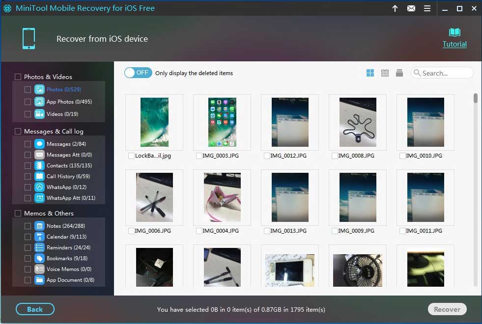
Task: Select the thumbnail grid view icon
Action: (x=369, y=73)
